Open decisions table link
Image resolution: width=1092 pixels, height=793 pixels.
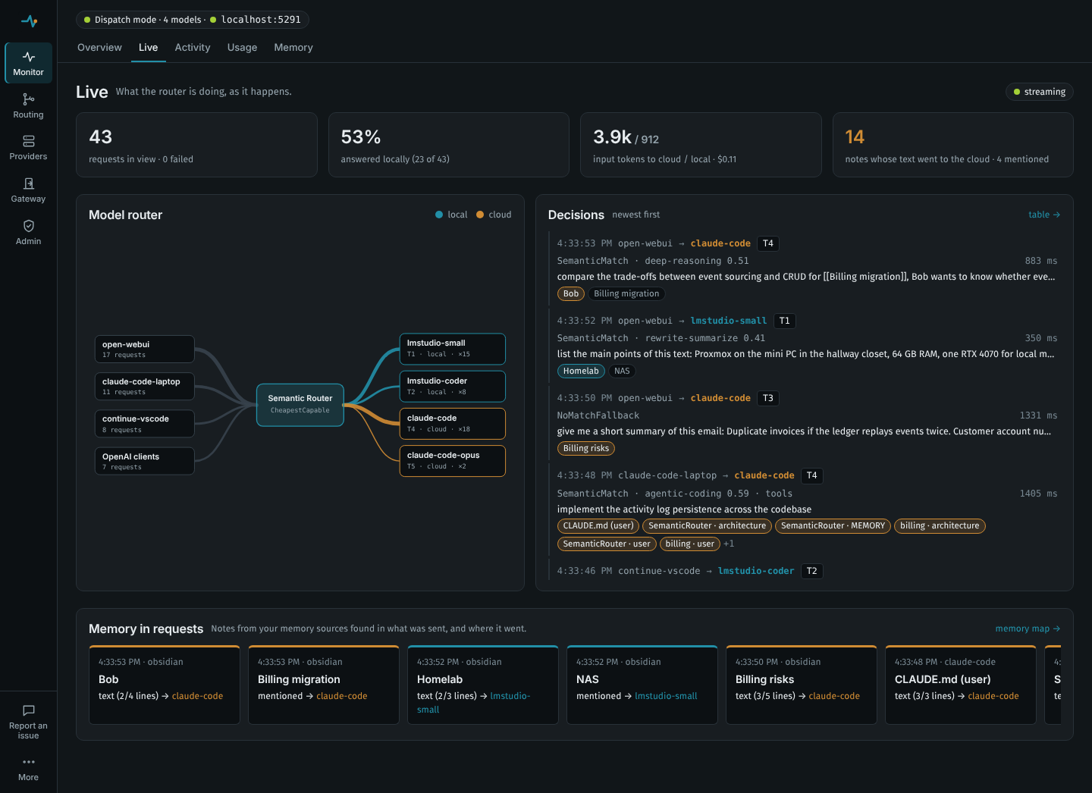[1044, 215]
